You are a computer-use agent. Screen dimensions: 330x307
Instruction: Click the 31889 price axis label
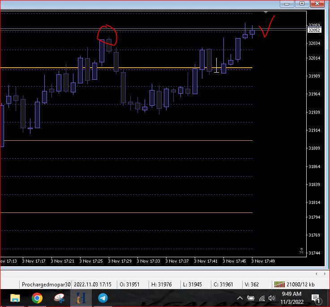[x=314, y=148]
